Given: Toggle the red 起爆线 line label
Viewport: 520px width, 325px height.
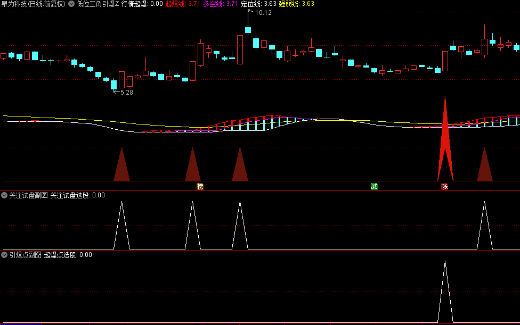Looking at the screenshot, I should tap(183, 4).
